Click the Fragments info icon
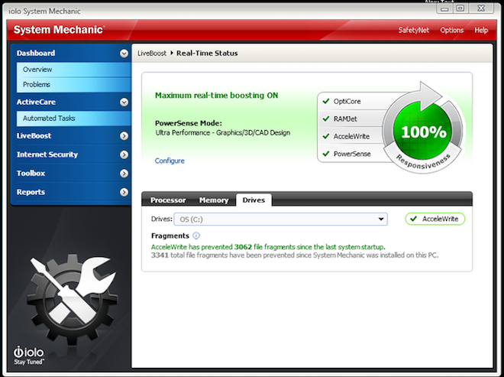 pyautogui.click(x=196, y=236)
